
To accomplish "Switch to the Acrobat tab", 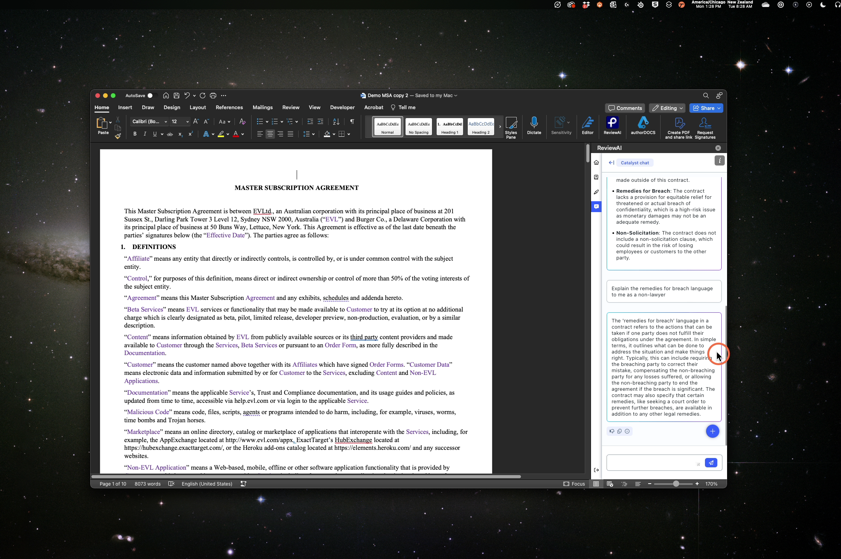I will [373, 107].
